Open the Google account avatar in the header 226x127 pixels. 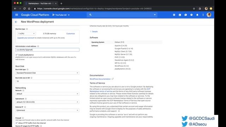click(209, 15)
